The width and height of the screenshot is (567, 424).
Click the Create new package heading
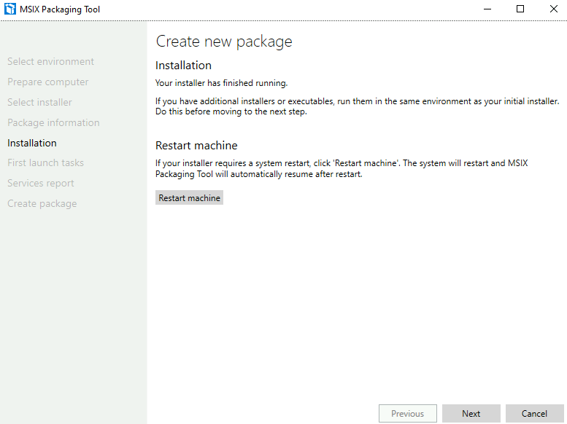click(x=224, y=42)
